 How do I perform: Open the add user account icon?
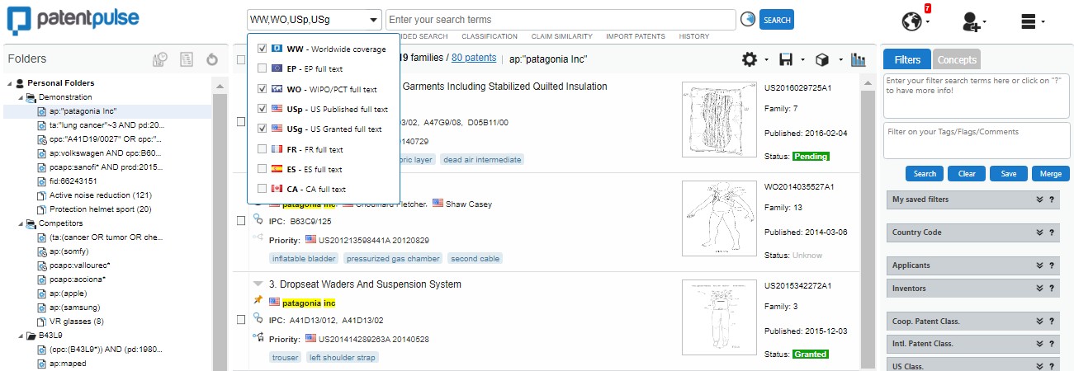pos(971,21)
